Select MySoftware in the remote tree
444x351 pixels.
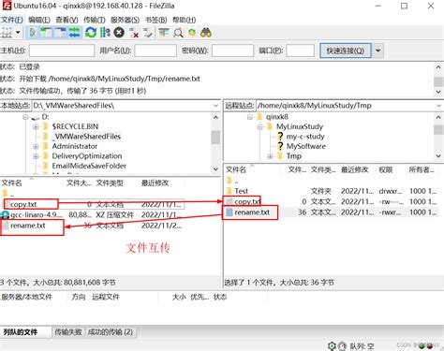(x=306, y=146)
